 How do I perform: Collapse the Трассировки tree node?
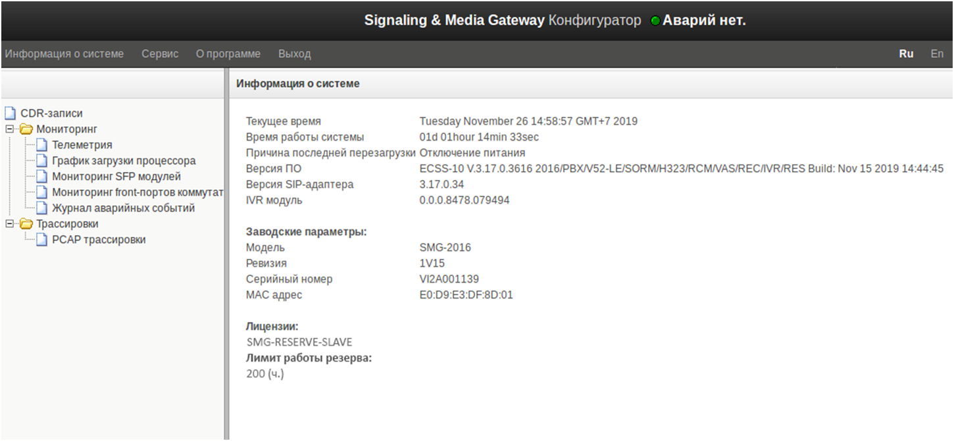pos(9,224)
